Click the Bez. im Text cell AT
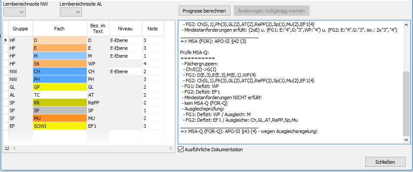 [x=98, y=94]
